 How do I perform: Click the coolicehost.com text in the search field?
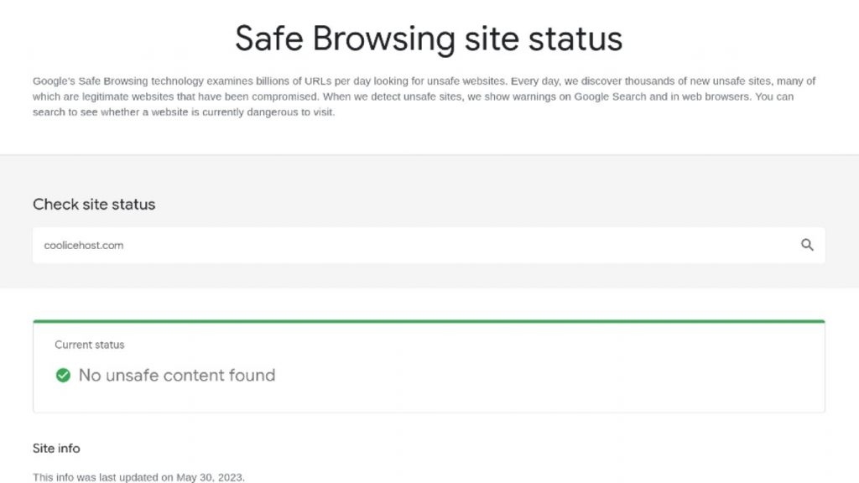[82, 245]
